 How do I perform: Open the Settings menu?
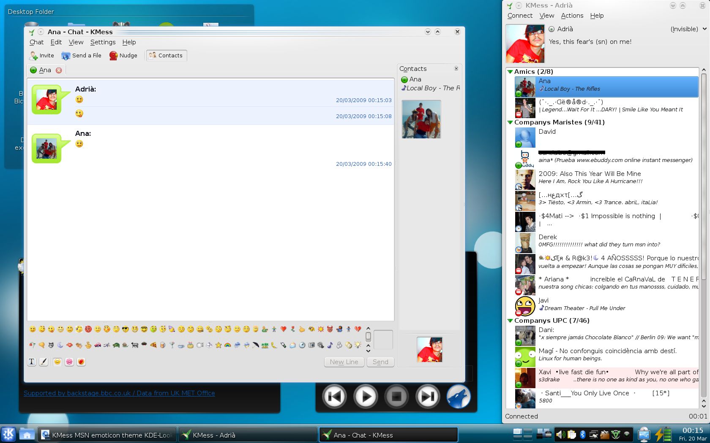coord(103,42)
